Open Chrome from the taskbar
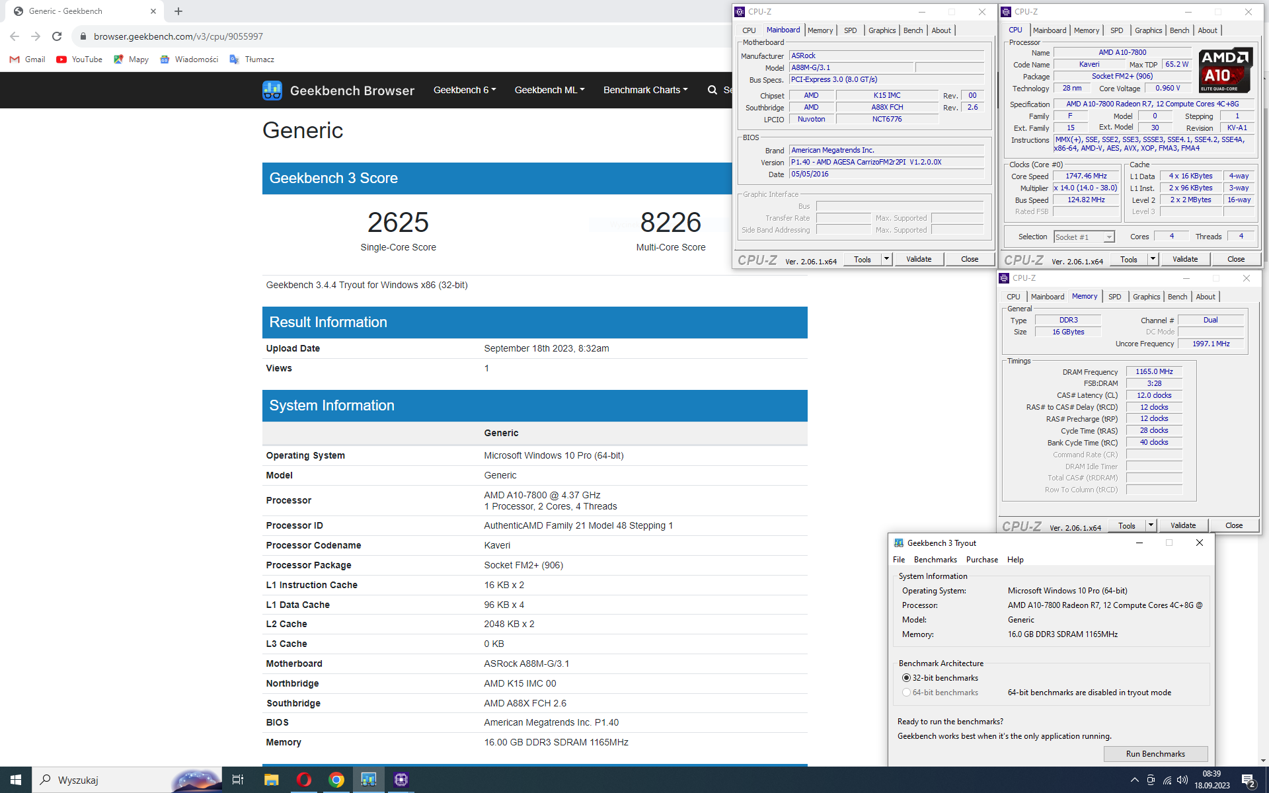Viewport: 1269px width, 793px height. (x=336, y=780)
